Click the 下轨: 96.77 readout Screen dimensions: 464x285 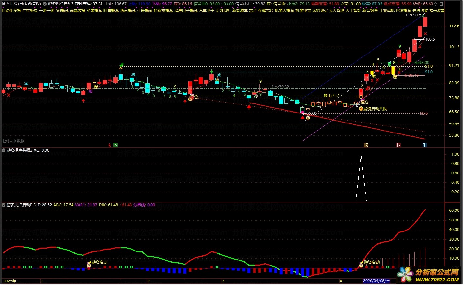pos(162,4)
